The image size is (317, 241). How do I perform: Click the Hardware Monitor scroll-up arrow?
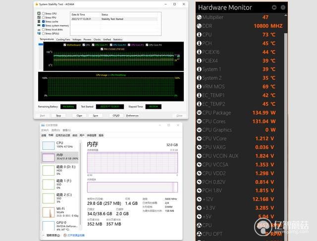pos(286,15)
